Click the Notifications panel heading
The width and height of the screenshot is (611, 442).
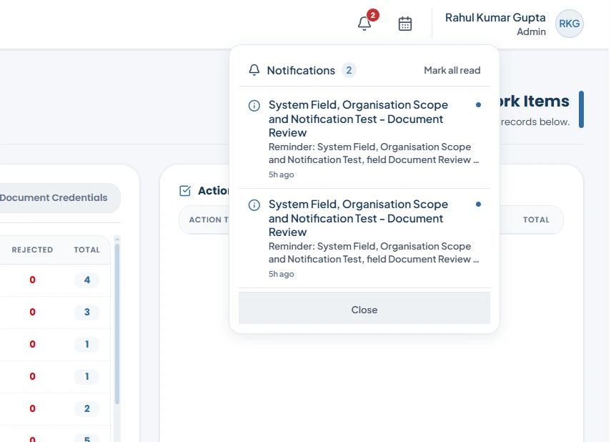tap(301, 70)
